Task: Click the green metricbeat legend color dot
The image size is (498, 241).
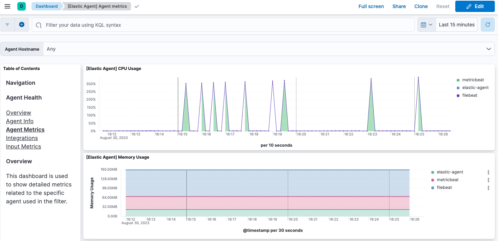Action: tap(458, 80)
